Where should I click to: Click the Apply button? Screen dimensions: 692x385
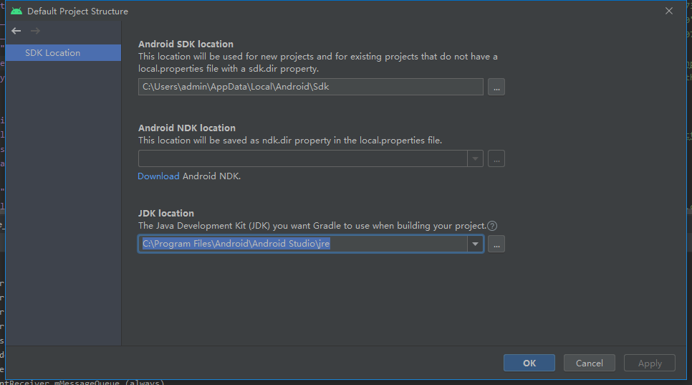650,363
